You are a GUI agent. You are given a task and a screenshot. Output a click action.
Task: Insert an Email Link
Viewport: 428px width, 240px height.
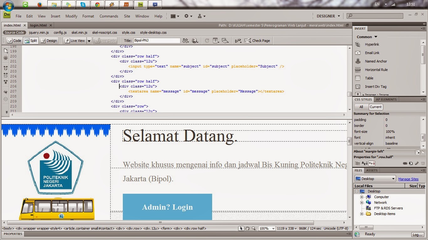point(372,53)
